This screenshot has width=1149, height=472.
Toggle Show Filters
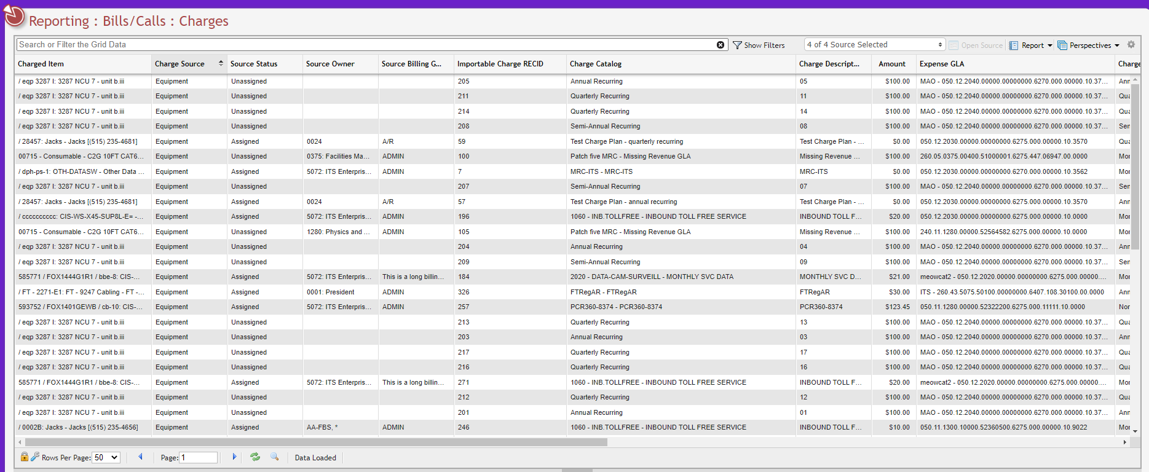pos(759,45)
